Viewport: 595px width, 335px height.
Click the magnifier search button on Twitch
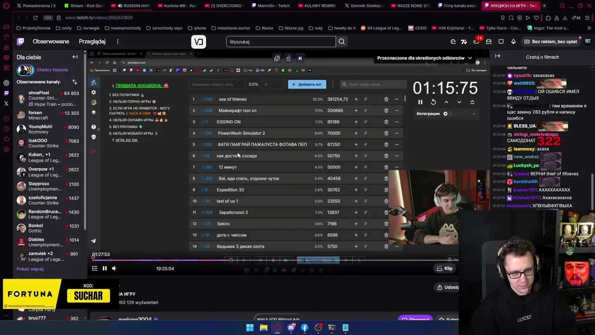pyautogui.click(x=342, y=42)
